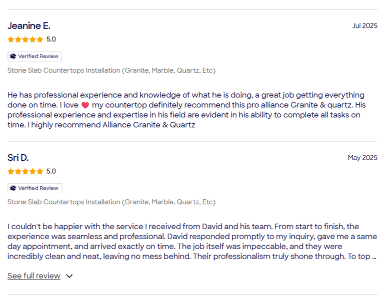
Task: Click the 5.0 score beside Jeanine's stars
Action: click(51, 39)
